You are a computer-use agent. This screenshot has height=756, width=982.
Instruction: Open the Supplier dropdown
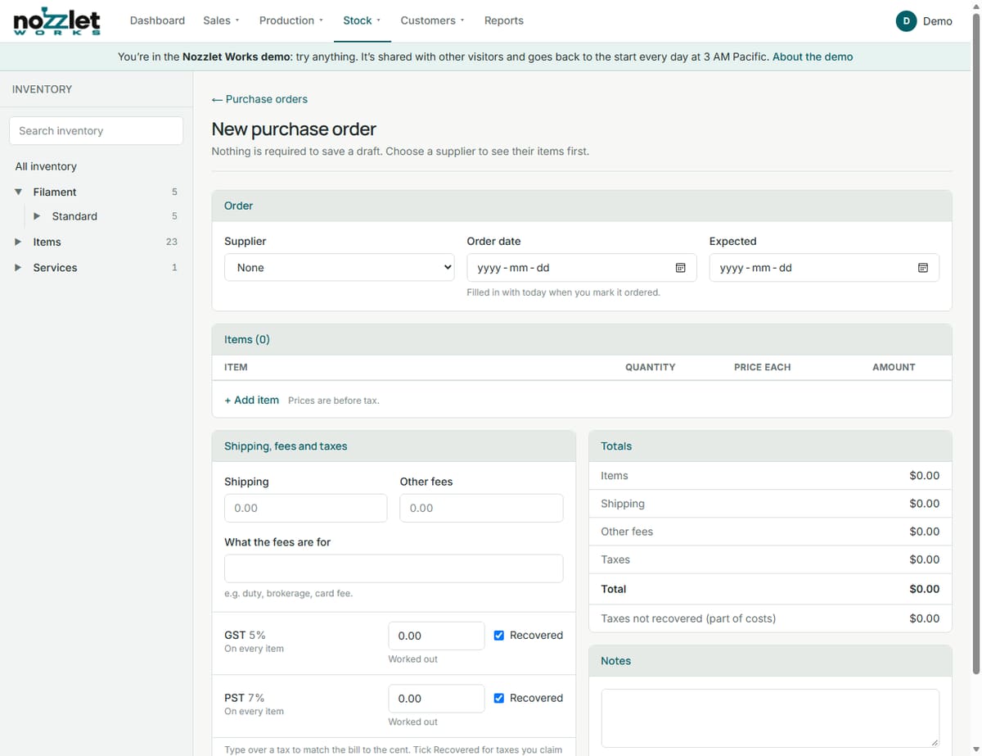pyautogui.click(x=340, y=267)
